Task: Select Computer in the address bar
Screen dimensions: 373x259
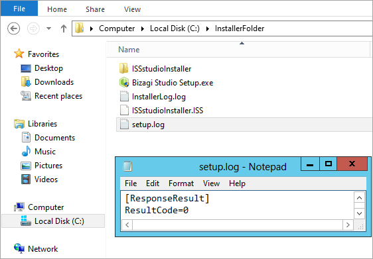Action: tap(117, 28)
